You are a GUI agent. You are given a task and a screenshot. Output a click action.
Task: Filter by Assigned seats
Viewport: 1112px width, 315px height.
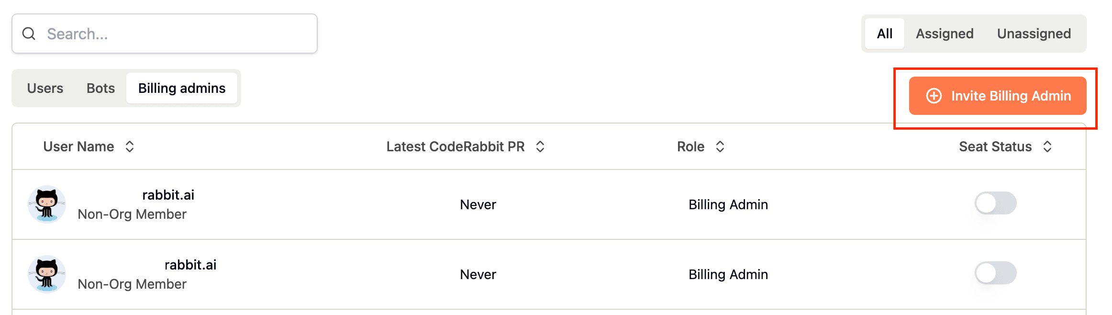tap(945, 34)
